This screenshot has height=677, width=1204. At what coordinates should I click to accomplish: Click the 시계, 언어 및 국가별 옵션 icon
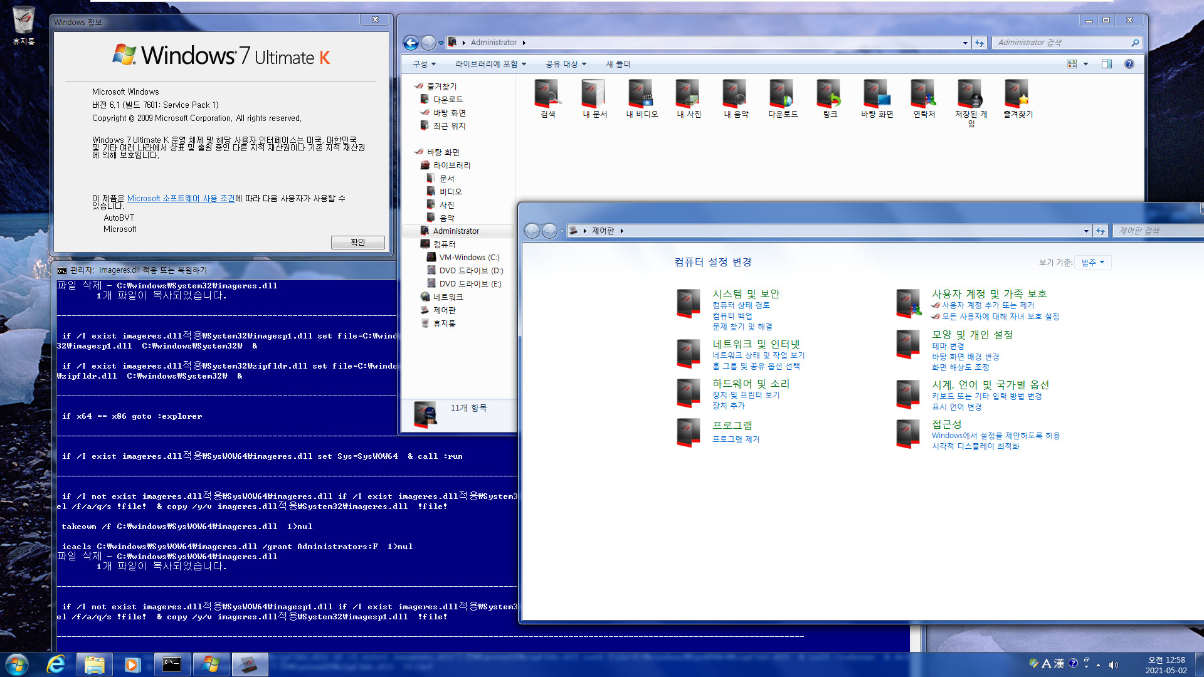click(x=908, y=394)
